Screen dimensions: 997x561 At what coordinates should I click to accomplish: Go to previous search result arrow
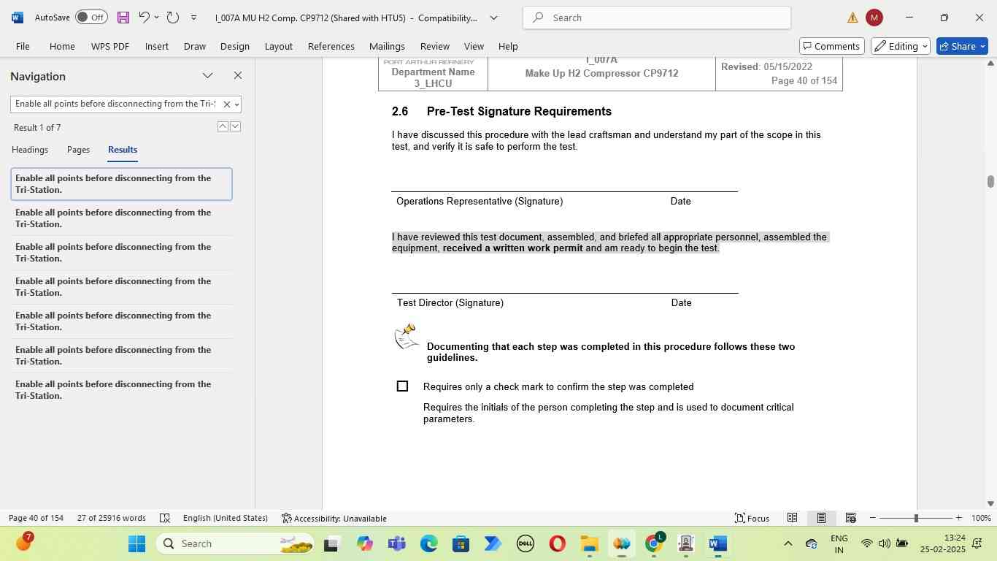(x=223, y=126)
